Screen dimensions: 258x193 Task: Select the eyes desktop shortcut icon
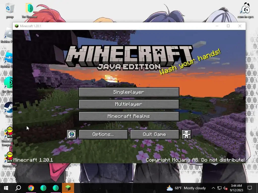(x=245, y=10)
